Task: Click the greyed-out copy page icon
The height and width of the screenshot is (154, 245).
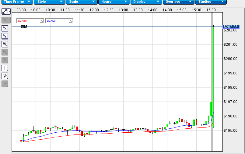Action: (5, 84)
